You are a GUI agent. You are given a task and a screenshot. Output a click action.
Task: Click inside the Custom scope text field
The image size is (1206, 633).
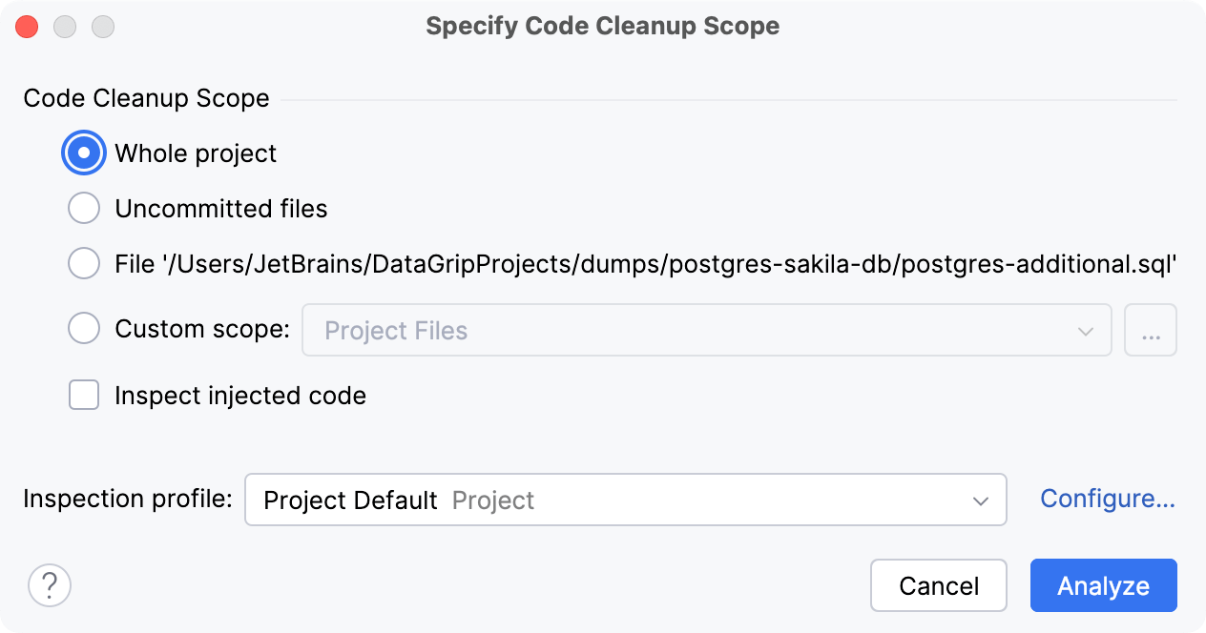click(x=572, y=329)
